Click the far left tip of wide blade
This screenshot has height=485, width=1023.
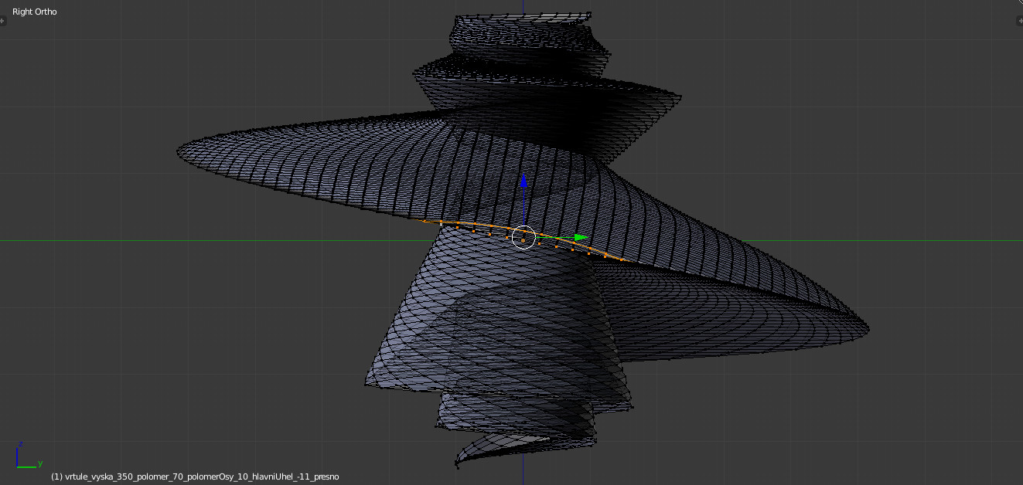click(180, 150)
